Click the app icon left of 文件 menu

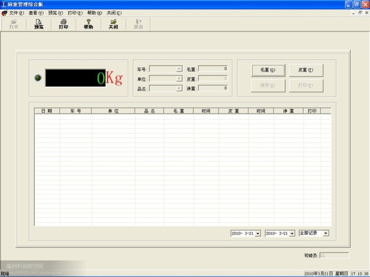(x=4, y=13)
